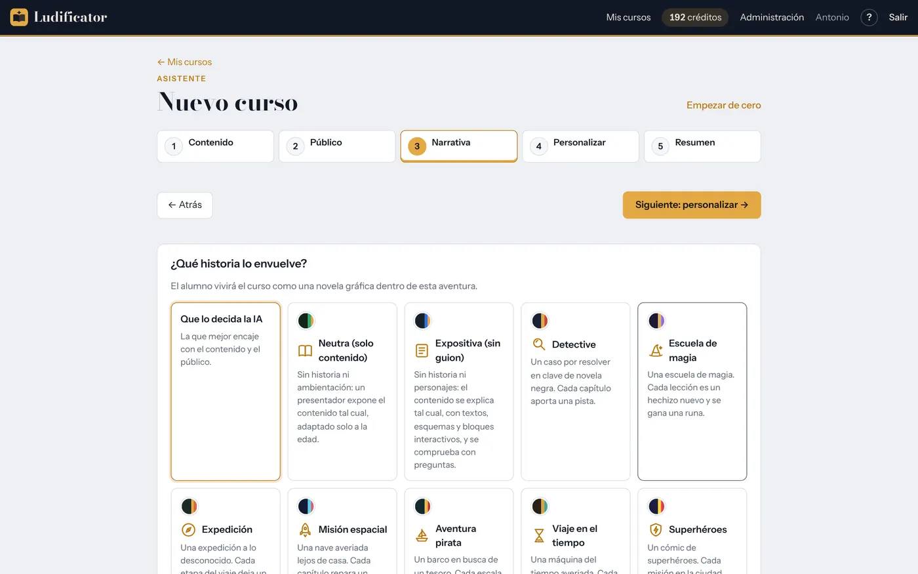Screen dimensions: 918x574
Task: Go to step 2 Público
Action: 337,146
